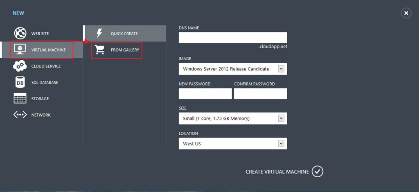Click the DNS NAME label

(189, 28)
